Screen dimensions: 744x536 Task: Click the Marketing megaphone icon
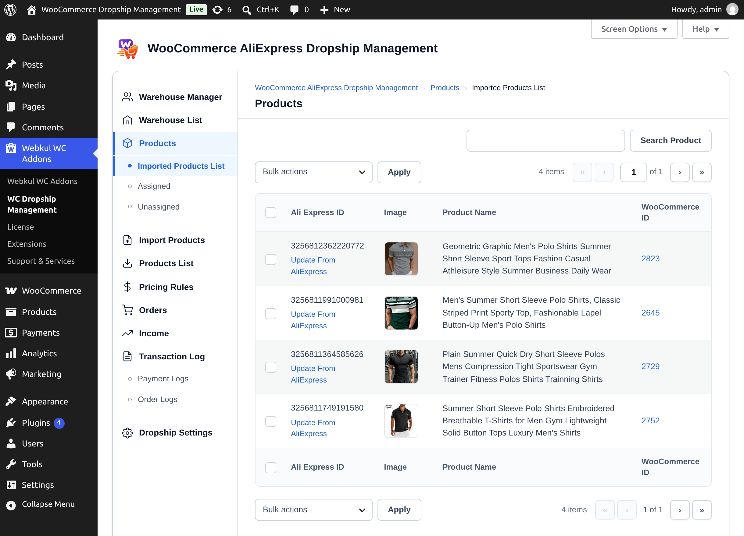11,374
